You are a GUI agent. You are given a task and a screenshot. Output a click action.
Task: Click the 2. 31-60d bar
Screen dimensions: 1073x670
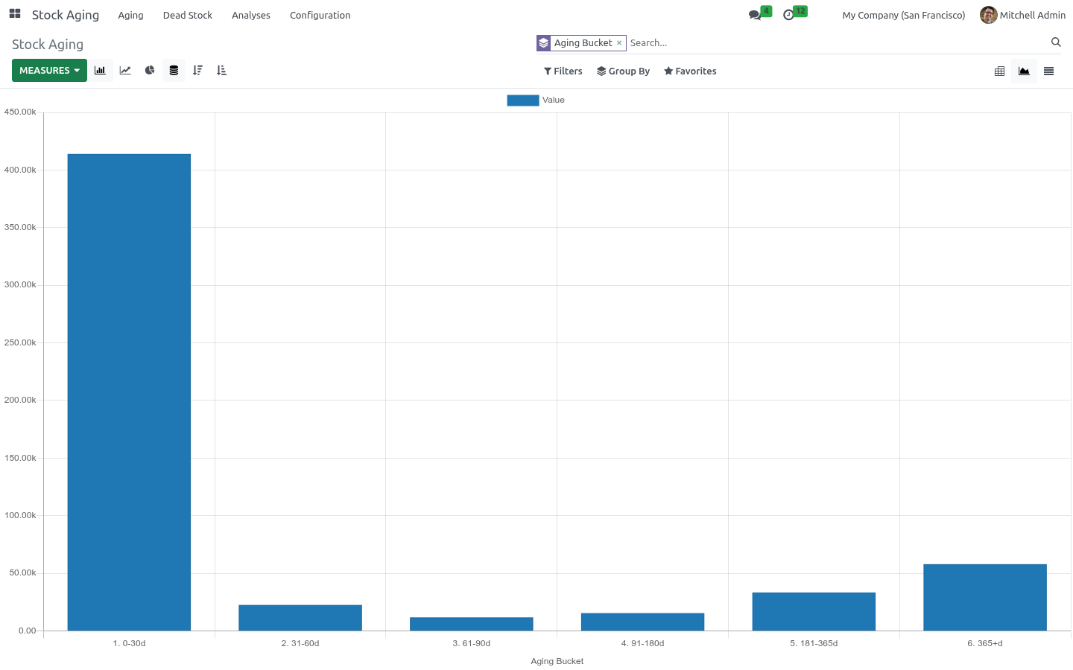(x=300, y=618)
